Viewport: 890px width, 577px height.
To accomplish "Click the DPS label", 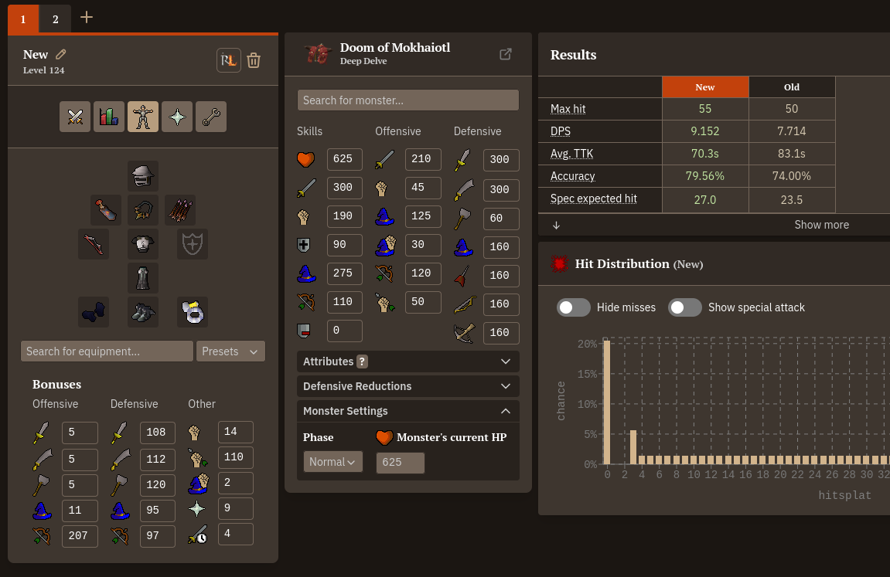I will click(x=561, y=131).
